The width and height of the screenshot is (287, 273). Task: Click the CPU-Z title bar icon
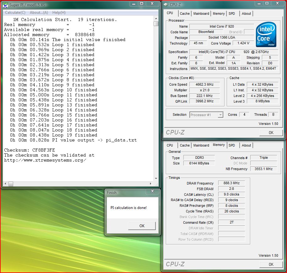click(x=166, y=5)
